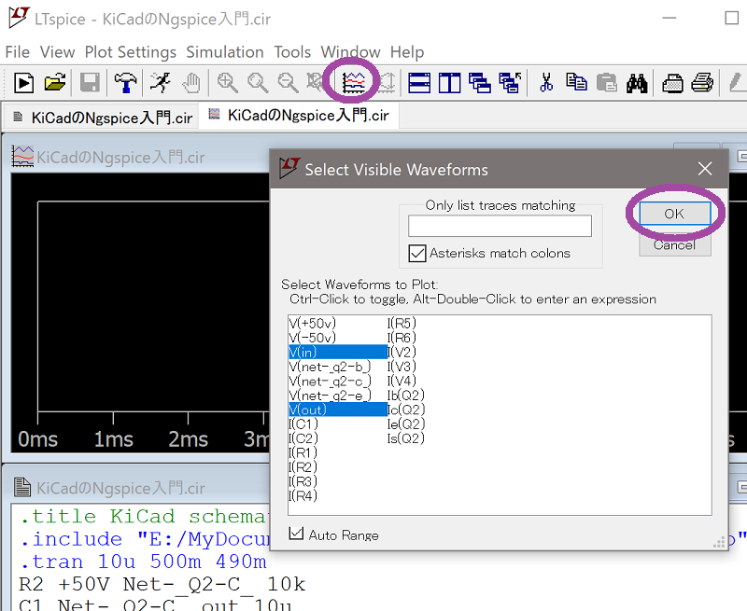
Task: Toggle the Auto Range checkbox
Action: pos(296,534)
